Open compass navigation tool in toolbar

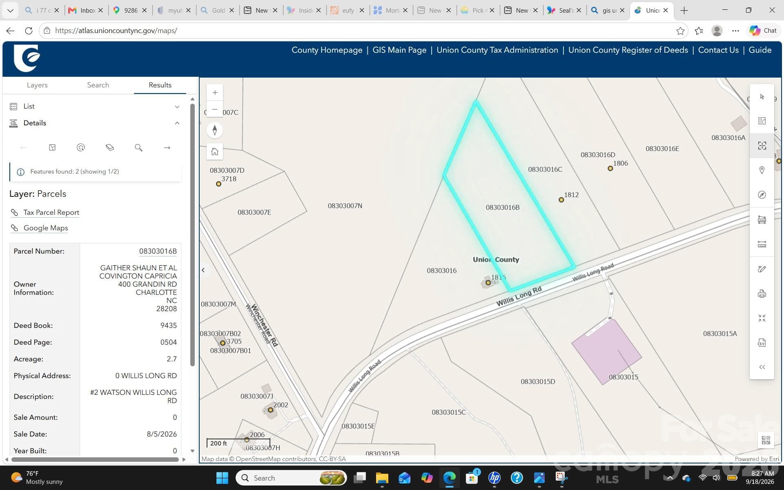coord(762,195)
